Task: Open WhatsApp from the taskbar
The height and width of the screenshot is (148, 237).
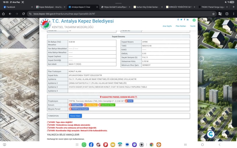Action: (84, 145)
